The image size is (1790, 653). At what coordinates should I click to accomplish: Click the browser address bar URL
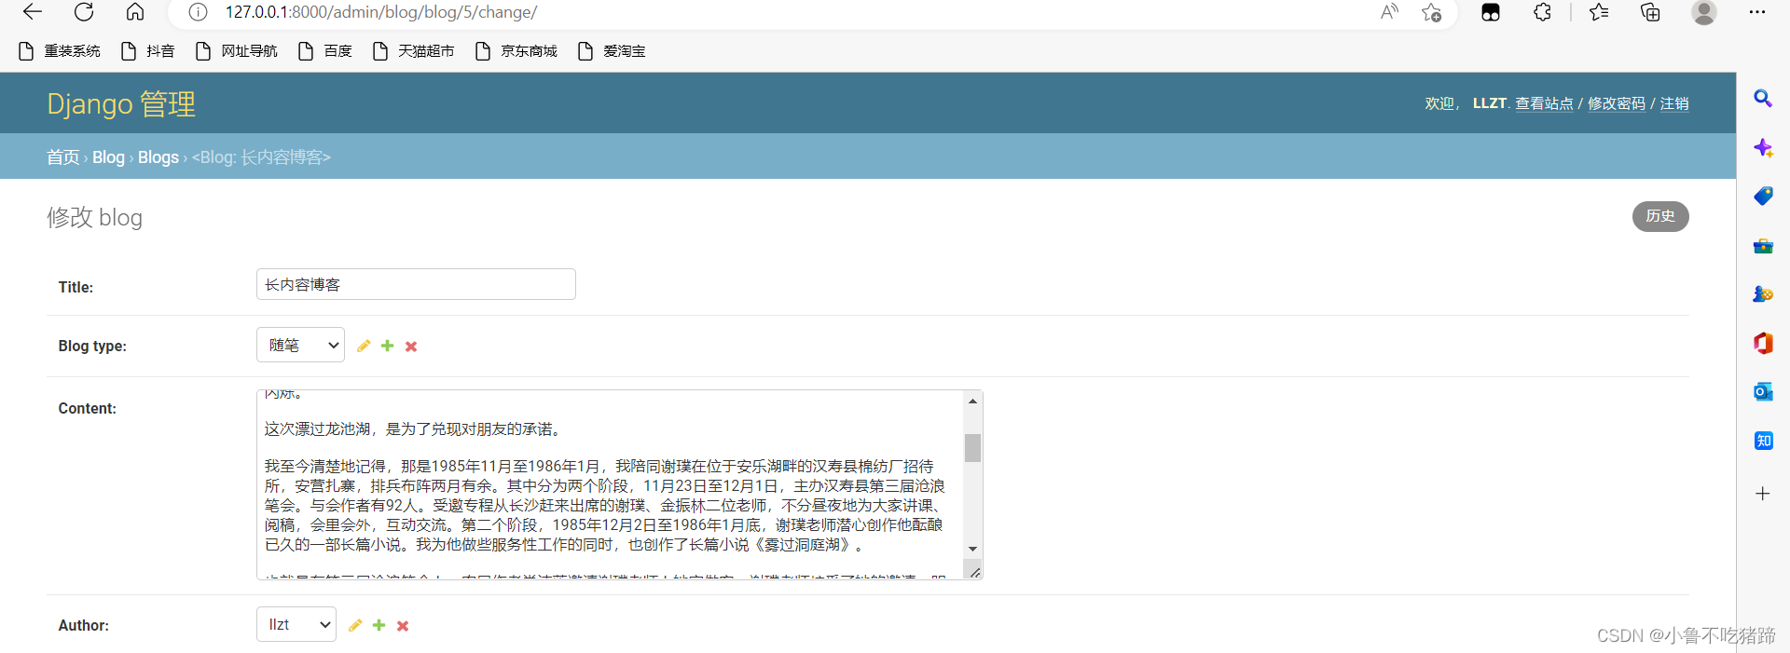point(381,12)
